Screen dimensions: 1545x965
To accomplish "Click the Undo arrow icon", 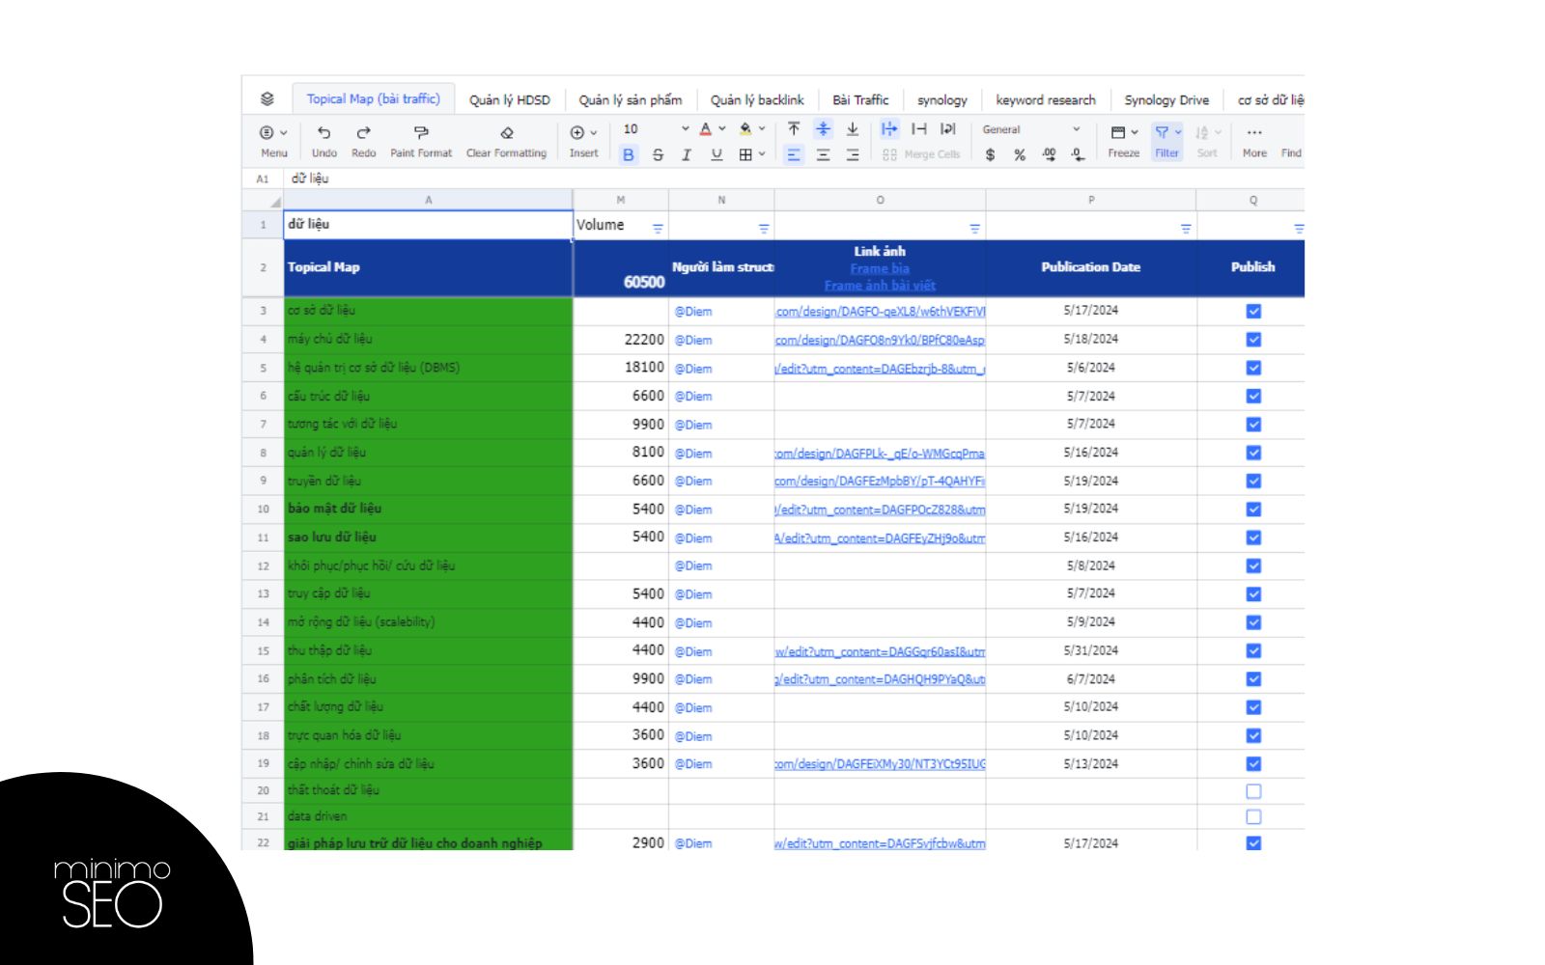I will point(324,133).
